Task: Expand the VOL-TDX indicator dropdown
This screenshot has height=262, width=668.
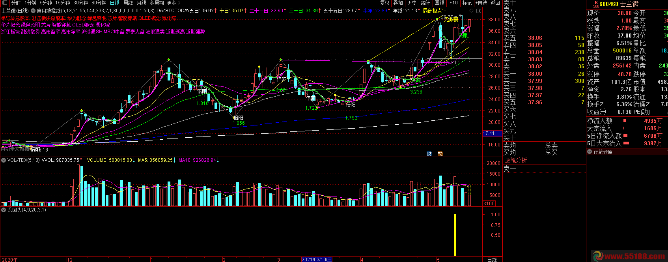Action: 4,160
